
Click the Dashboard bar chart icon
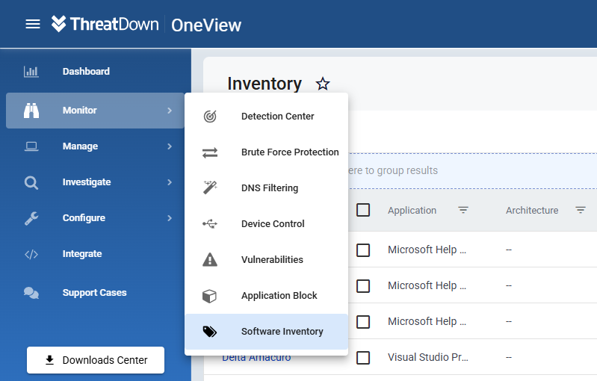click(31, 72)
